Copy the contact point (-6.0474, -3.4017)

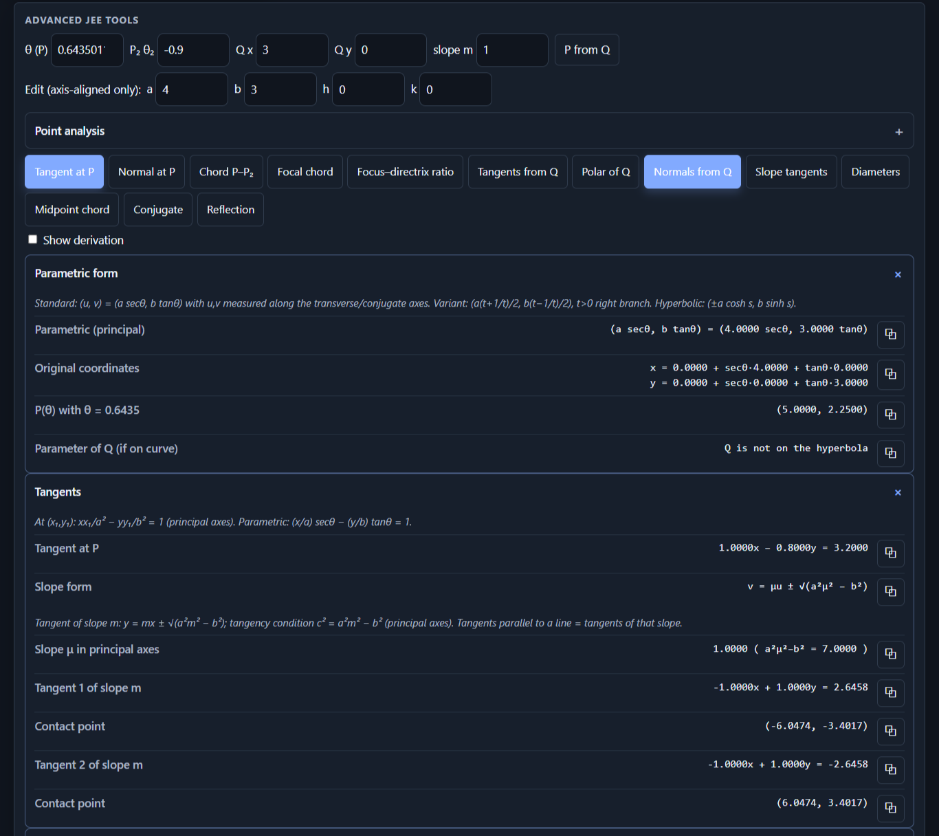(890, 731)
